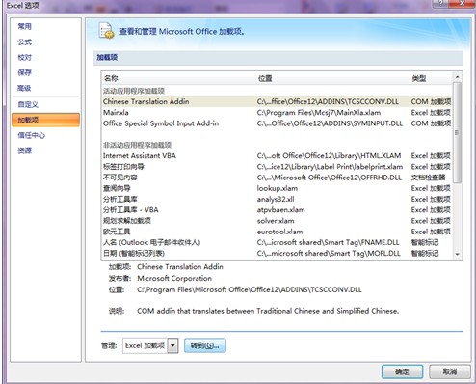
Task: Click the SYMINPUT.DLL location cell
Action: 330,123
